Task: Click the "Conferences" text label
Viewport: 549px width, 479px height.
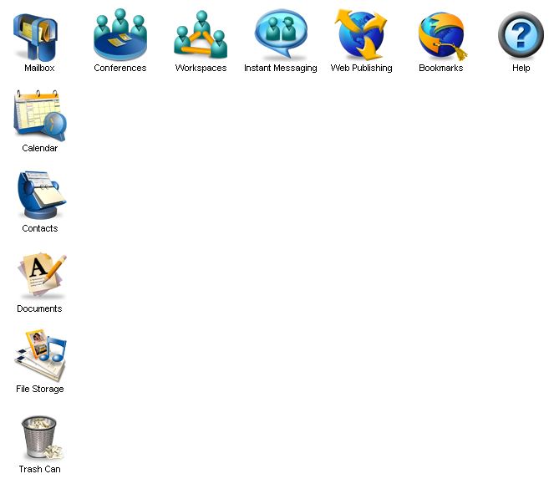Action: [120, 68]
